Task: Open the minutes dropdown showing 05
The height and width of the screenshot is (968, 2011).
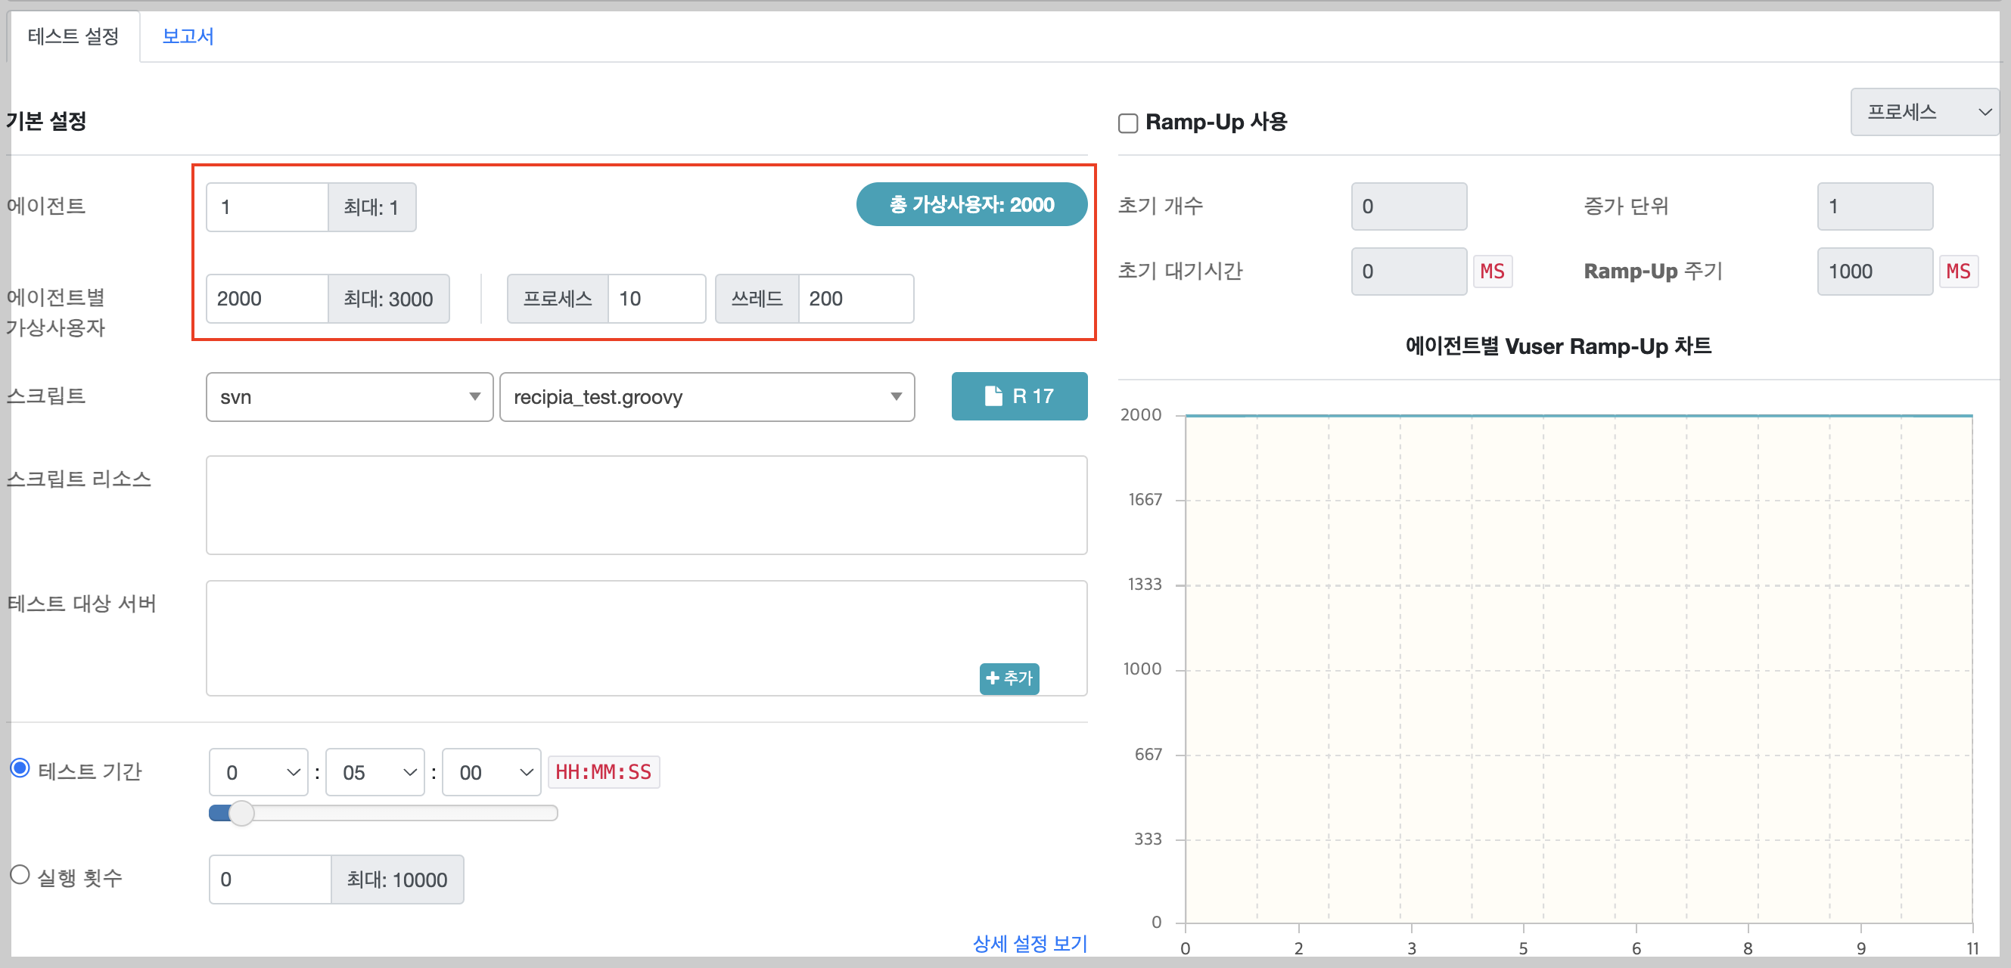Action: pyautogui.click(x=374, y=771)
